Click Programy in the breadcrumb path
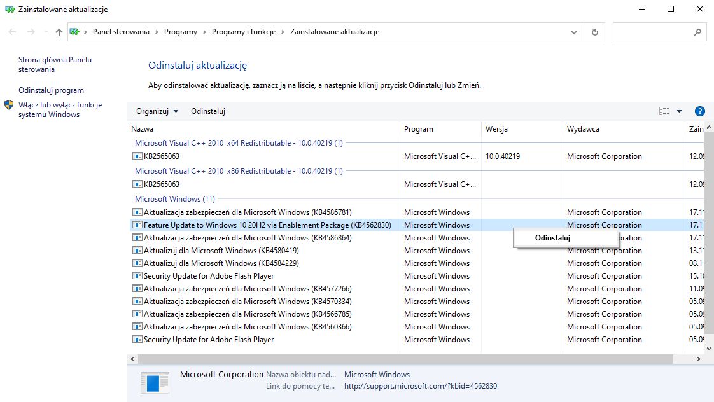Image resolution: width=714 pixels, height=402 pixels. 180,32
